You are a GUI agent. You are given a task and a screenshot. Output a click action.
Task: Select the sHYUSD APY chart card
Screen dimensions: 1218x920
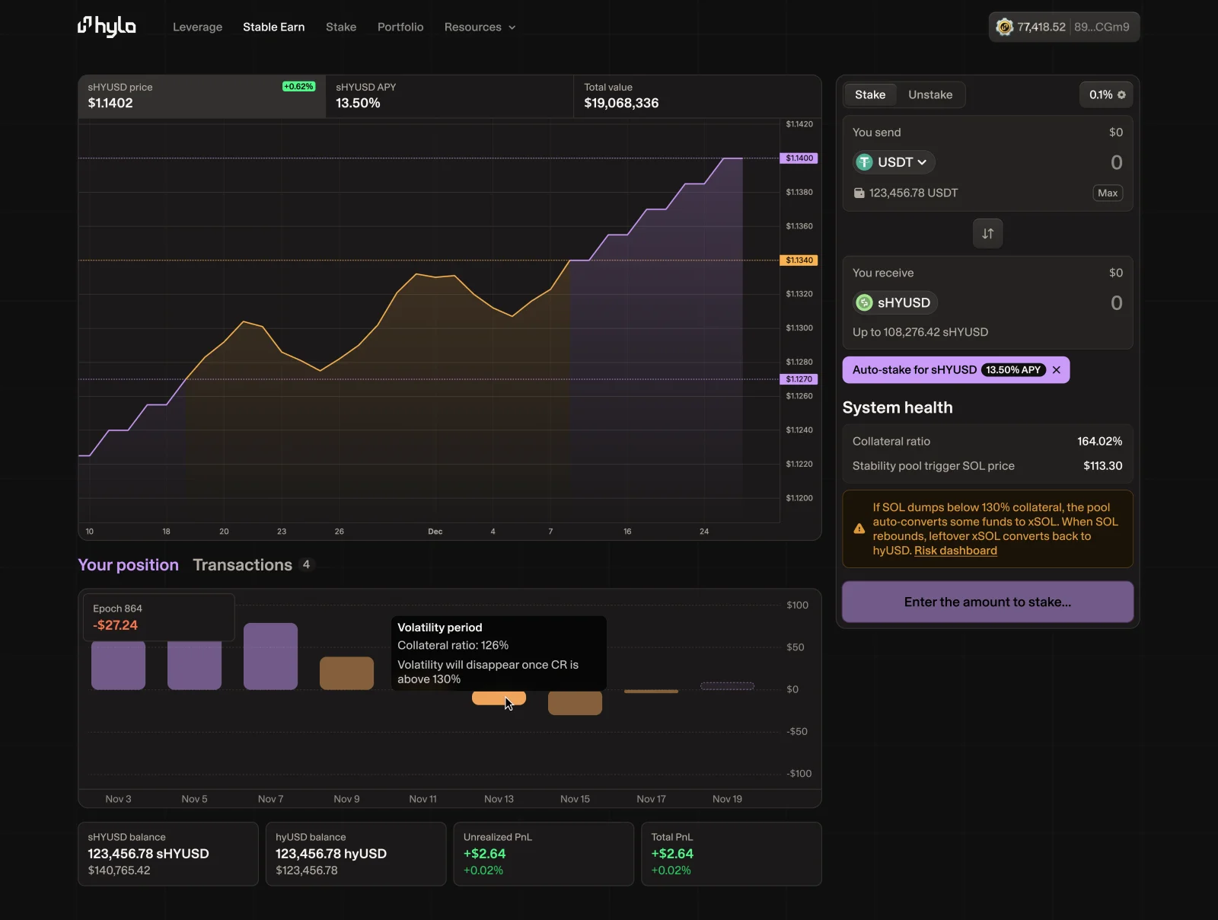coord(449,96)
